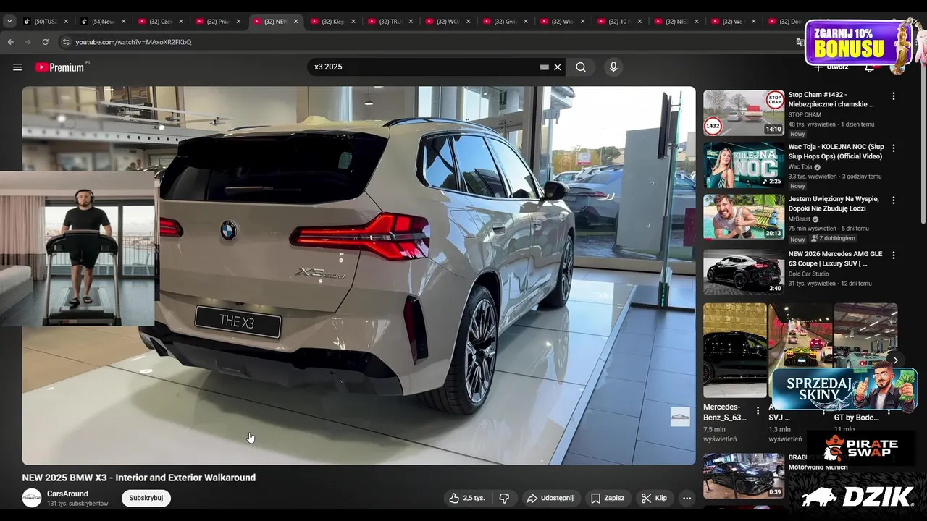
Task: Close the first TikTok (50) tab
Action: tap(65, 22)
